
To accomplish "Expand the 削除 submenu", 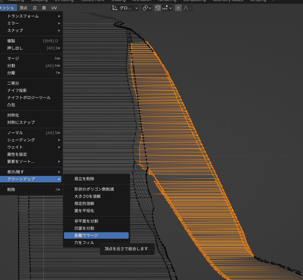I will 31,190.
